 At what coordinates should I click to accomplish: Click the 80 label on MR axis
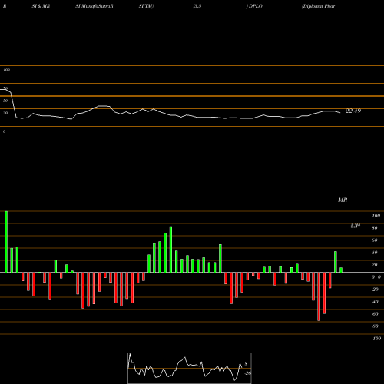tap(375, 228)
